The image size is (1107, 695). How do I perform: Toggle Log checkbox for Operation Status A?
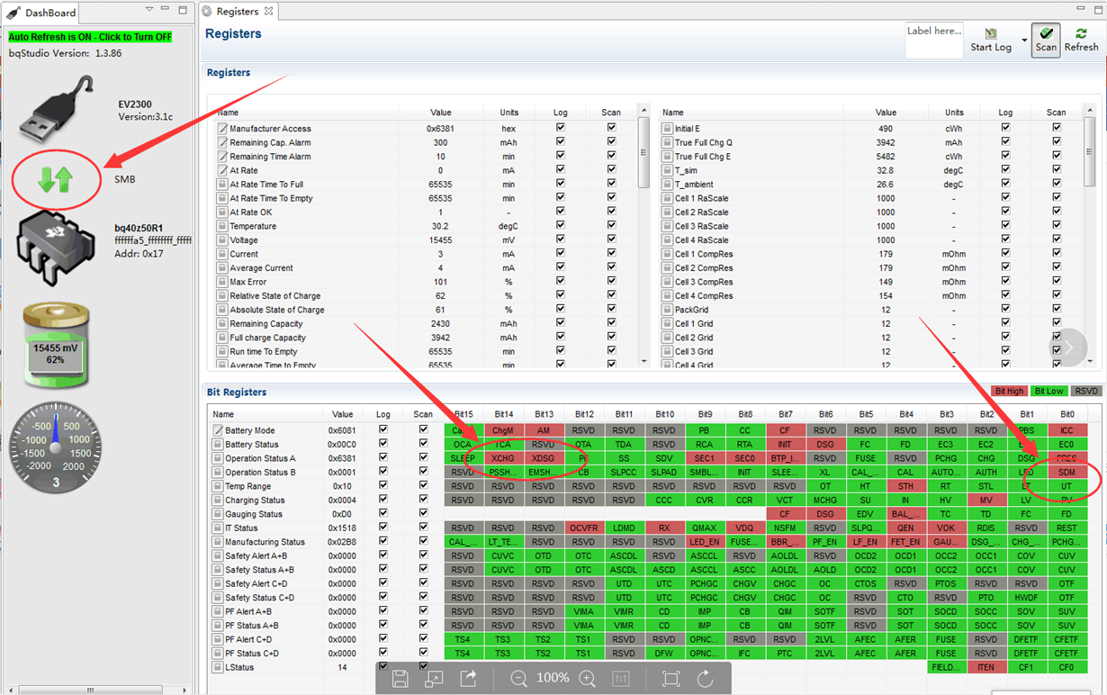point(383,457)
